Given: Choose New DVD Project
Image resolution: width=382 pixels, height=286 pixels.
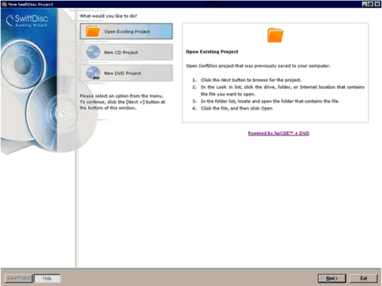Looking at the screenshot, I should 126,73.
